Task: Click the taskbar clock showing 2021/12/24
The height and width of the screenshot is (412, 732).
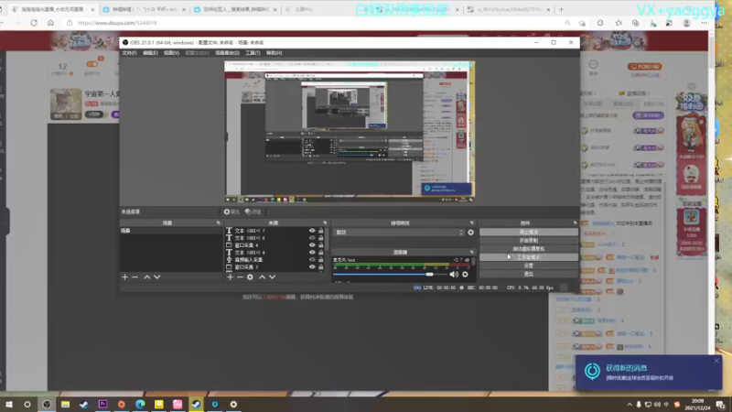Action: tap(700, 405)
